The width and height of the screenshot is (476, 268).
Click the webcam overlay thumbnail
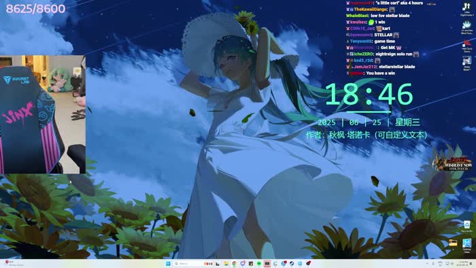43,114
